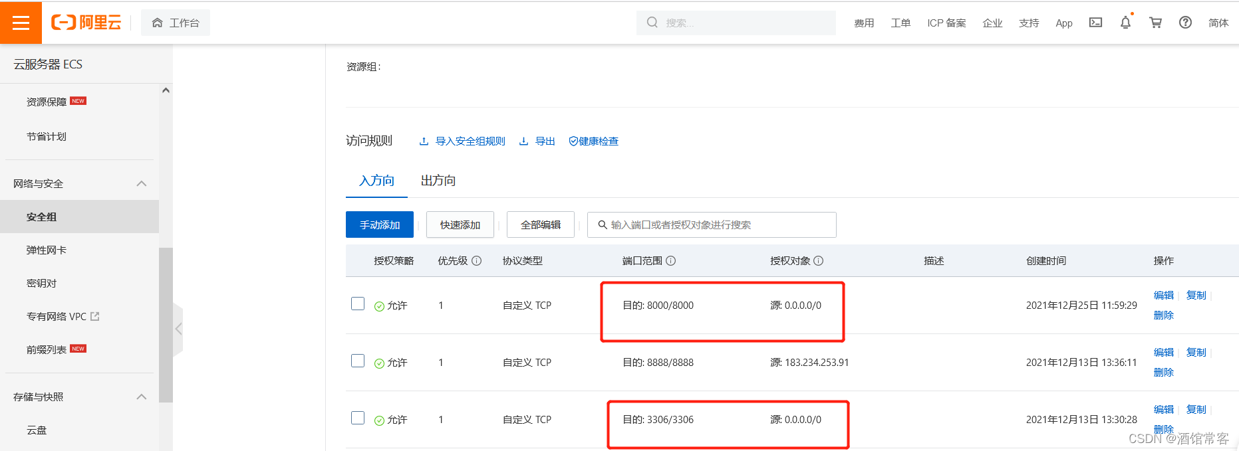Viewport: 1239px width, 451px height.
Task: Delete the 8888/8888 rule
Action: point(1164,372)
